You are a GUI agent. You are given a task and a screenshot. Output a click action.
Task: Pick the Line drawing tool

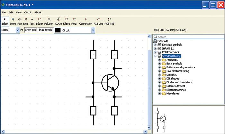[x=26, y=21]
